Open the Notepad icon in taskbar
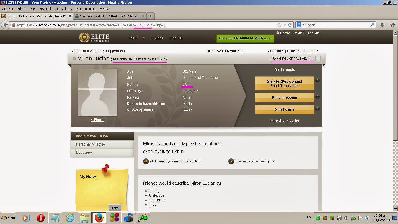This screenshot has height=224, width=398. 55,218
